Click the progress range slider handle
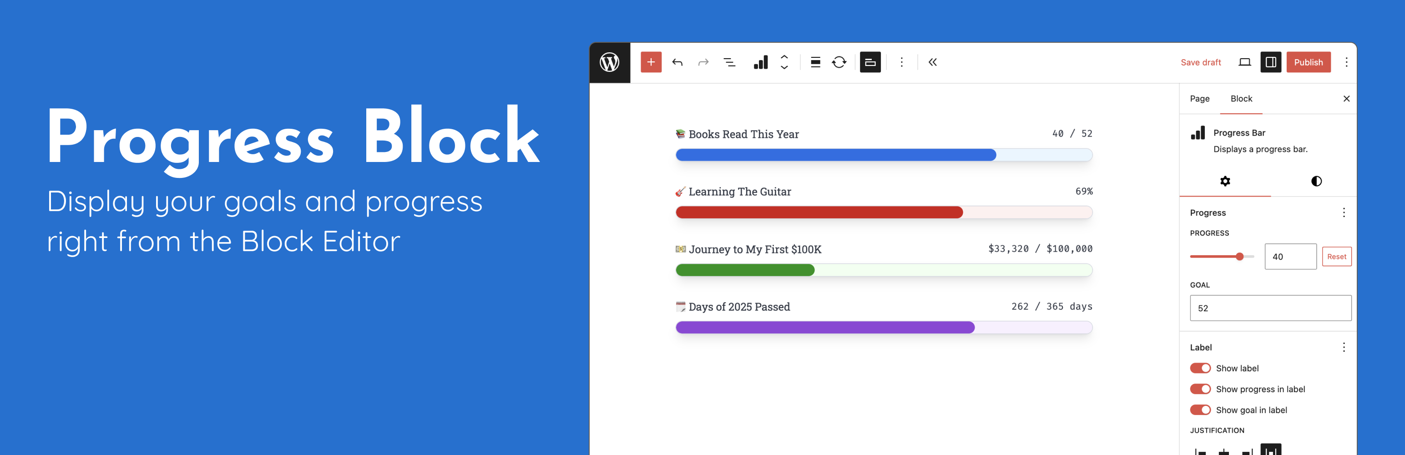The height and width of the screenshot is (455, 1405). tap(1239, 257)
